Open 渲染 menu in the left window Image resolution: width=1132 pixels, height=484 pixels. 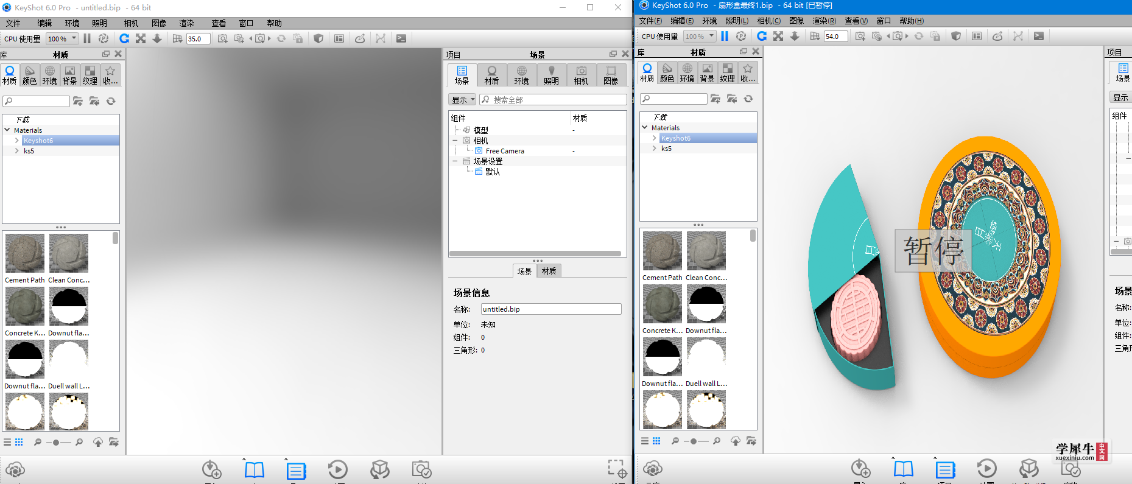(186, 23)
